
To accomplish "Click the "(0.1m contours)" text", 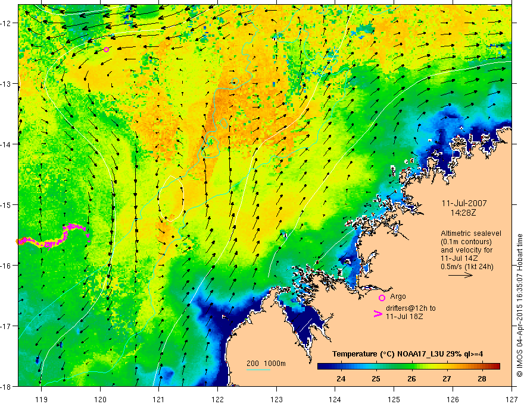I will tap(466, 242).
